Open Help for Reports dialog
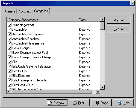This screenshot has width=136, height=108. tap(123, 103)
